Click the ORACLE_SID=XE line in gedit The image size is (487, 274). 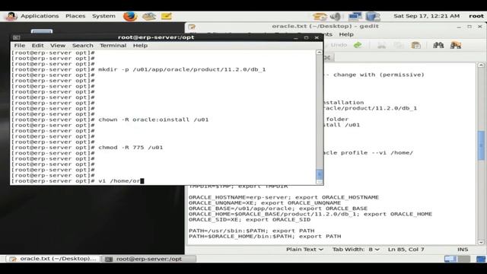point(250,220)
